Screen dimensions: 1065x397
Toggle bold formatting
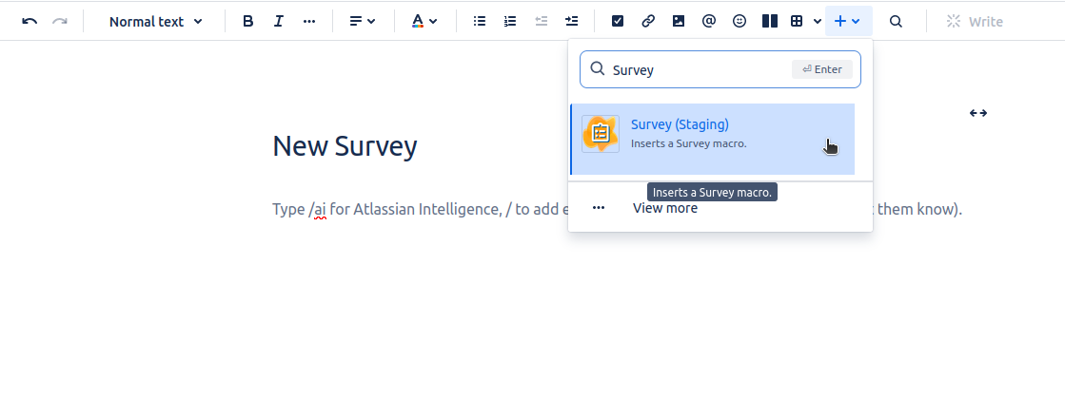coord(248,21)
